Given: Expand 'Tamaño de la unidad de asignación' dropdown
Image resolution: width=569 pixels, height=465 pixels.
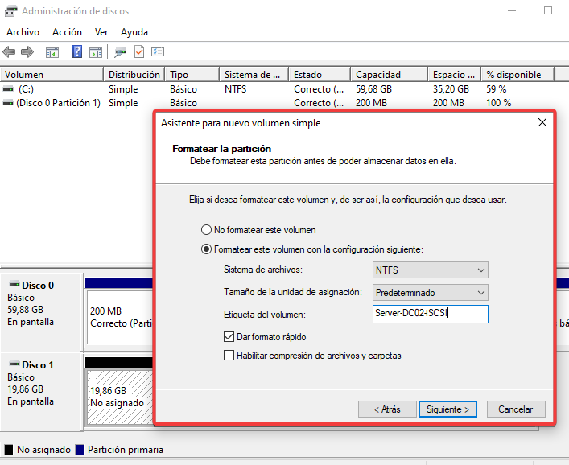Looking at the screenshot, I should point(431,292).
